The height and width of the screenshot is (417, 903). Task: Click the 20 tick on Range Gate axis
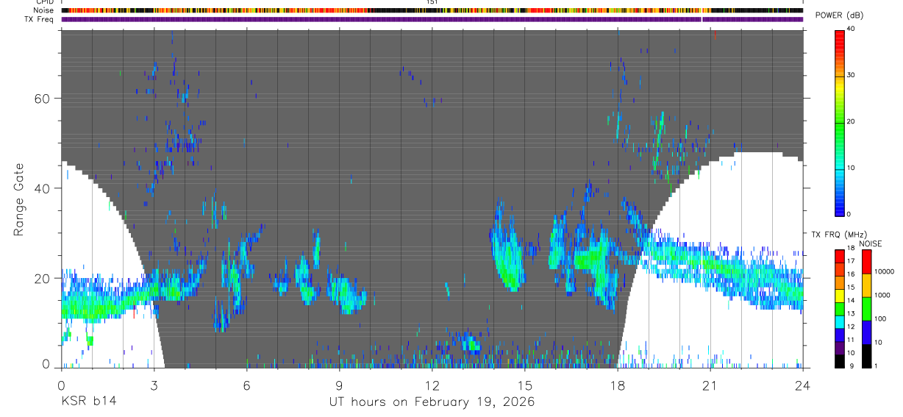click(x=43, y=279)
